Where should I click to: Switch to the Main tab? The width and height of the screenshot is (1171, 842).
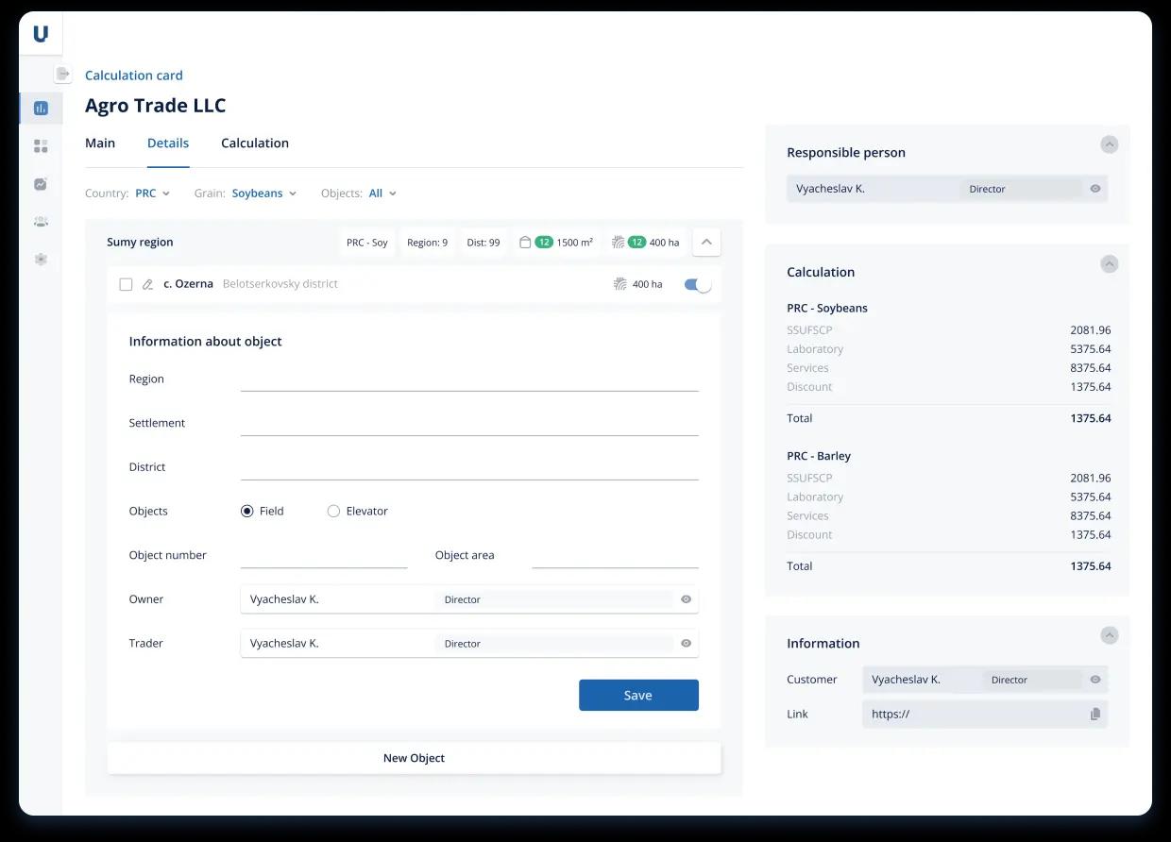tap(100, 143)
